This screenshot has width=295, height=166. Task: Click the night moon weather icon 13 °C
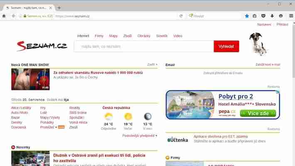[147, 117]
